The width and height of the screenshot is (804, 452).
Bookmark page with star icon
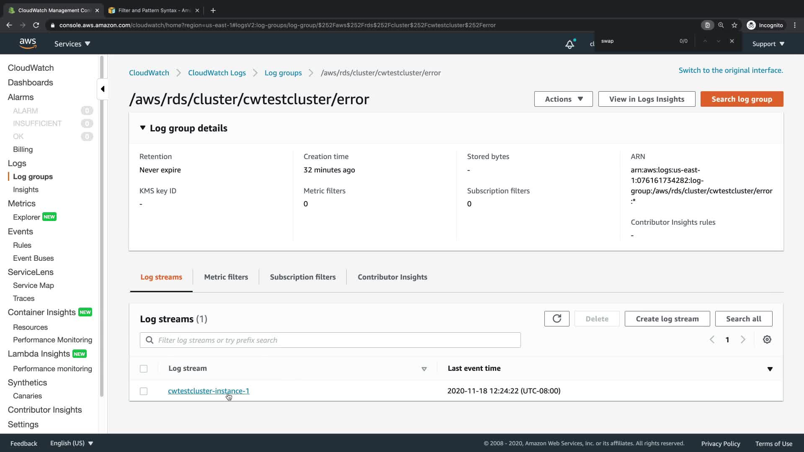click(734, 25)
